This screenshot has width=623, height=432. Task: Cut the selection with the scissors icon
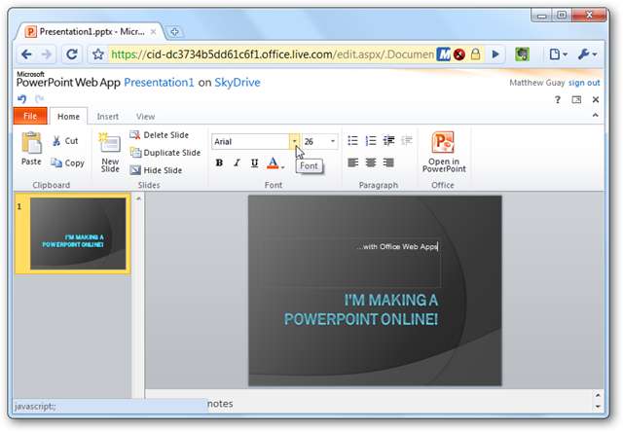point(65,141)
